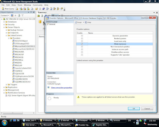Enable Non transacted updates checkbox

coord(82,47)
